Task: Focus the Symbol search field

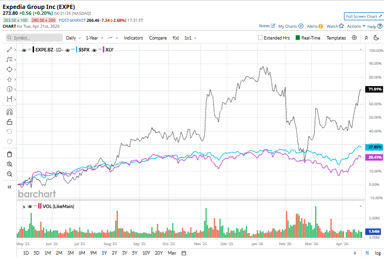Action: pyautogui.click(x=34, y=38)
